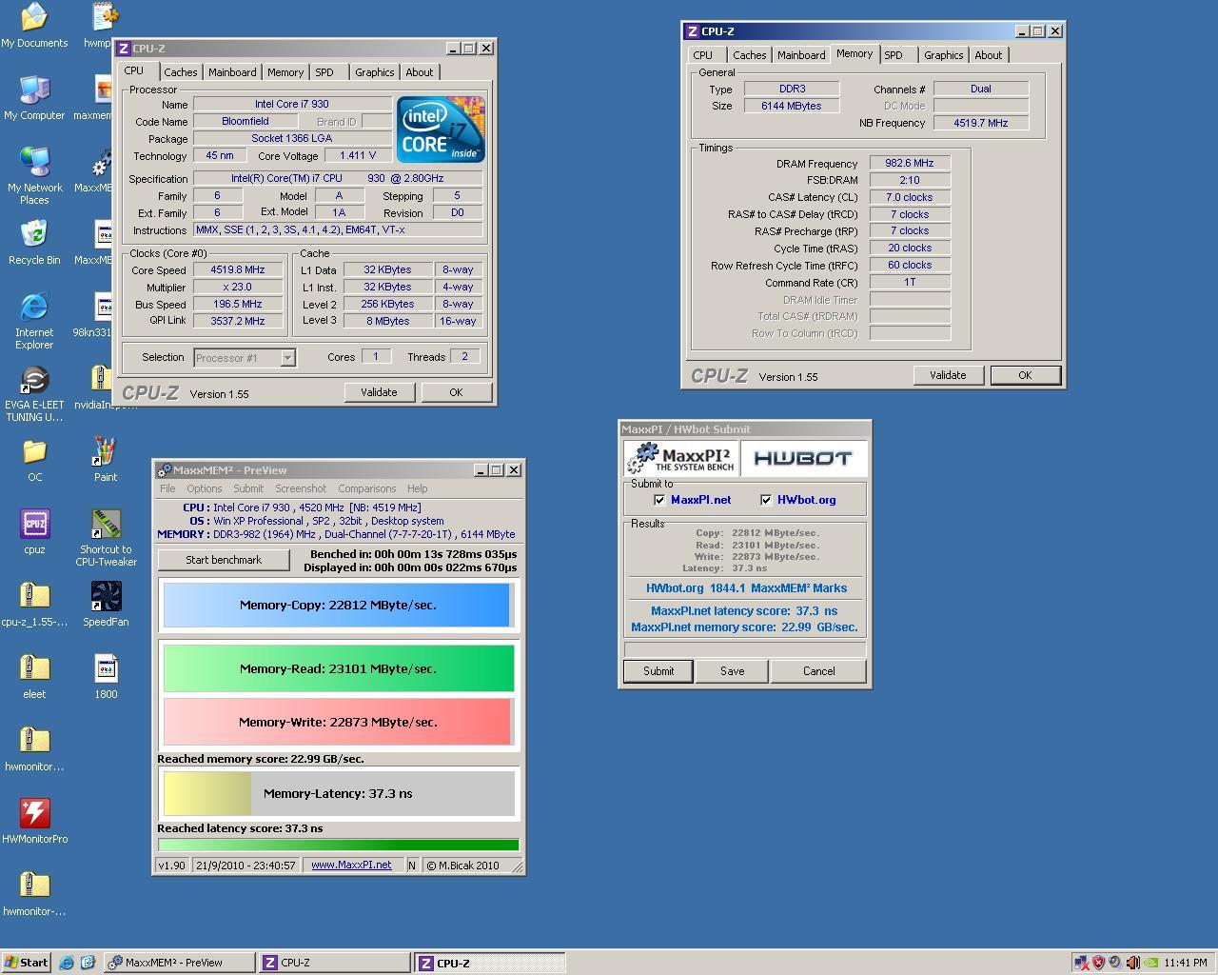Open the 1800 file on the desktop

106,676
